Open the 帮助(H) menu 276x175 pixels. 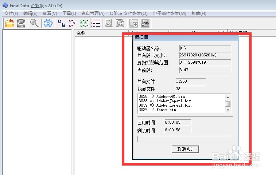(x=199, y=13)
